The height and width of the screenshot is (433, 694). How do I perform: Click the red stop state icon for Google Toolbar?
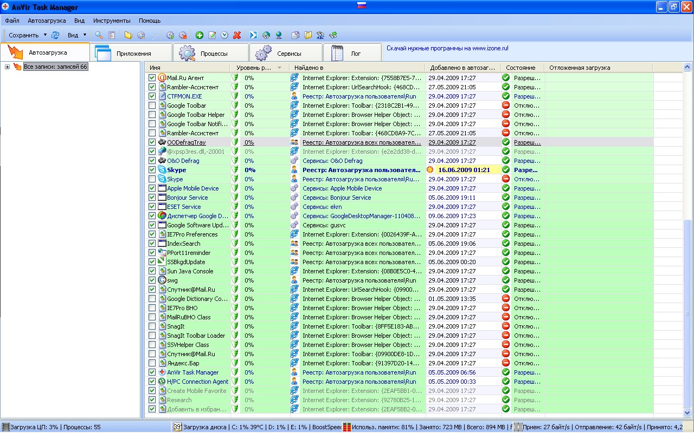[506, 106]
